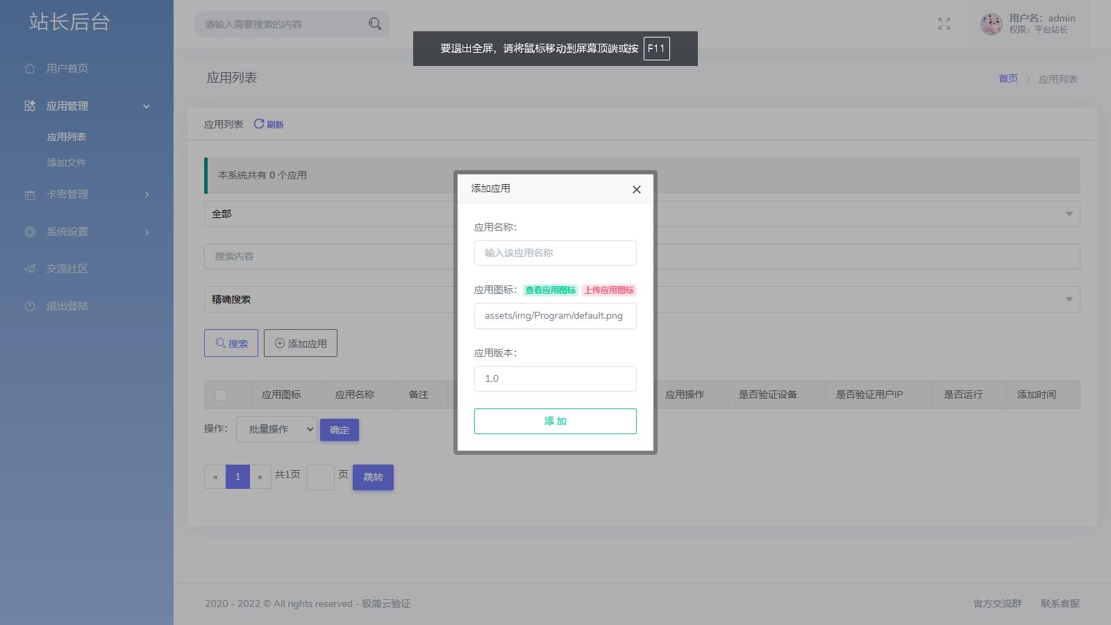Toggle the select-all checkbox in table header
The width and height of the screenshot is (1111, 625).
point(221,395)
